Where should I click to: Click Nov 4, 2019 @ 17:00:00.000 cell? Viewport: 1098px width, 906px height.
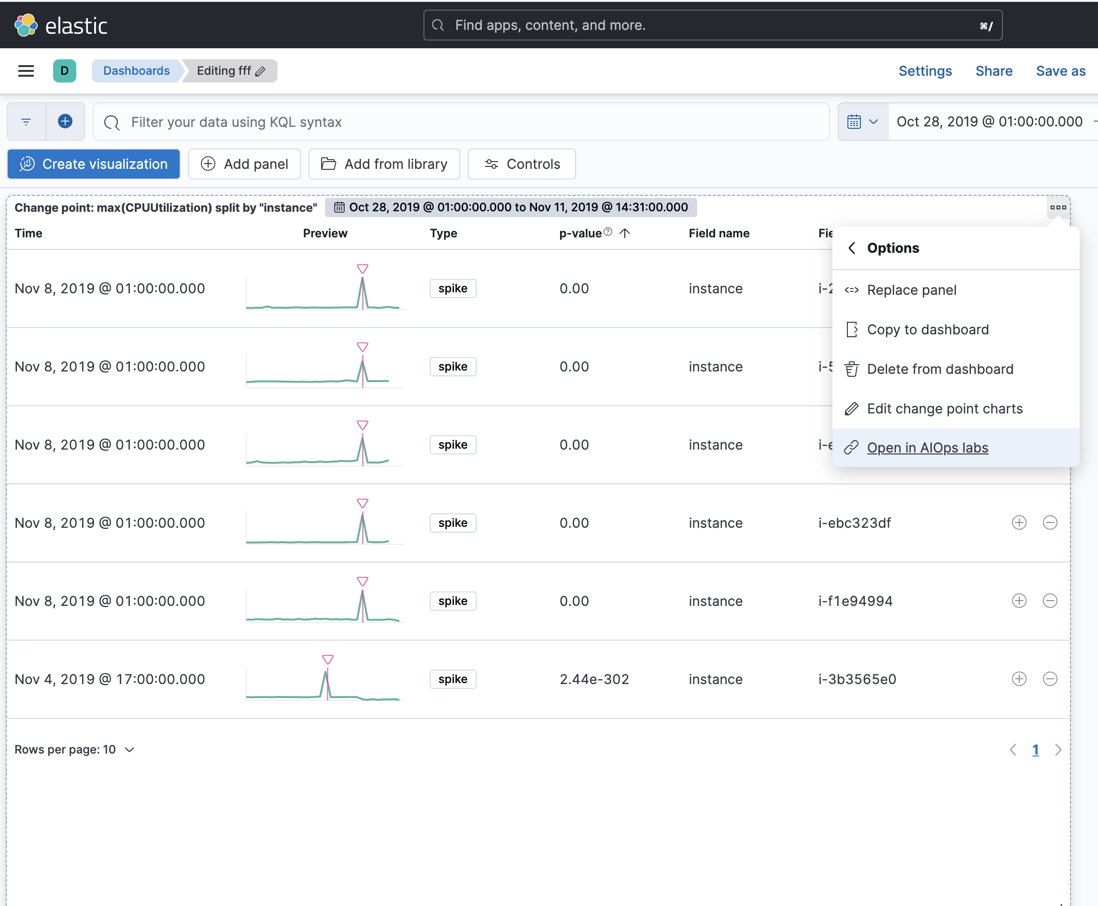point(110,679)
